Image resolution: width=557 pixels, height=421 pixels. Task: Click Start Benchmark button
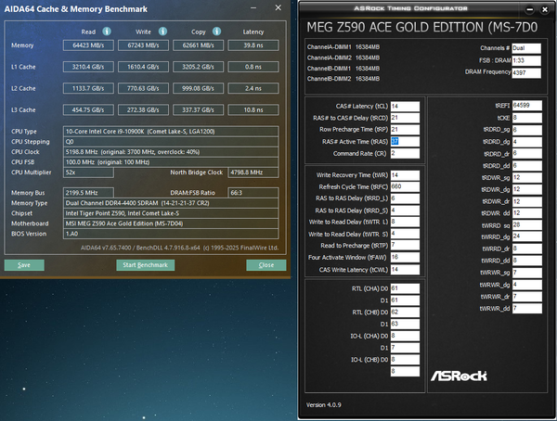(146, 265)
